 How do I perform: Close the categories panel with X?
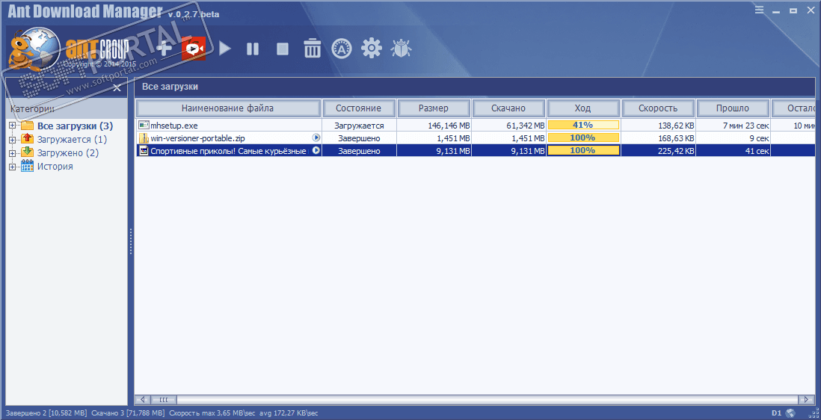pyautogui.click(x=117, y=87)
